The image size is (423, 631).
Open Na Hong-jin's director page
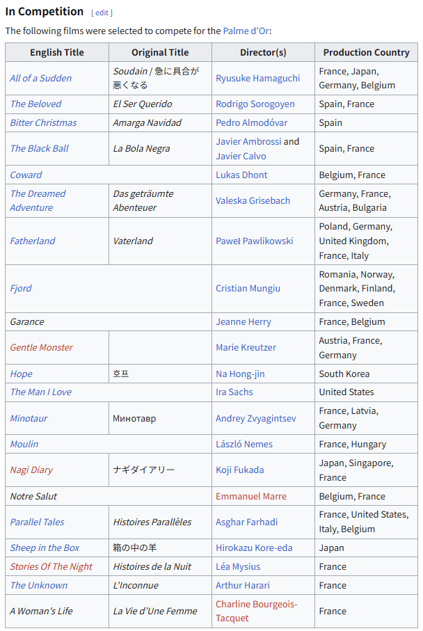[x=240, y=374]
